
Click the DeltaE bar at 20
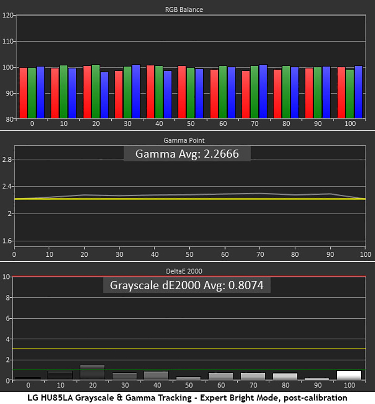[x=92, y=373]
